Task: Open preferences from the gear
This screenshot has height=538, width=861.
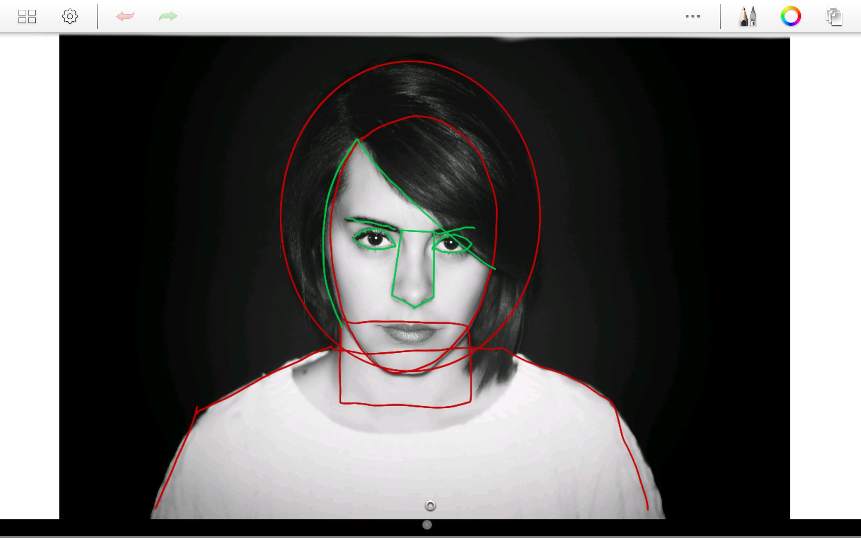Action: pos(70,16)
